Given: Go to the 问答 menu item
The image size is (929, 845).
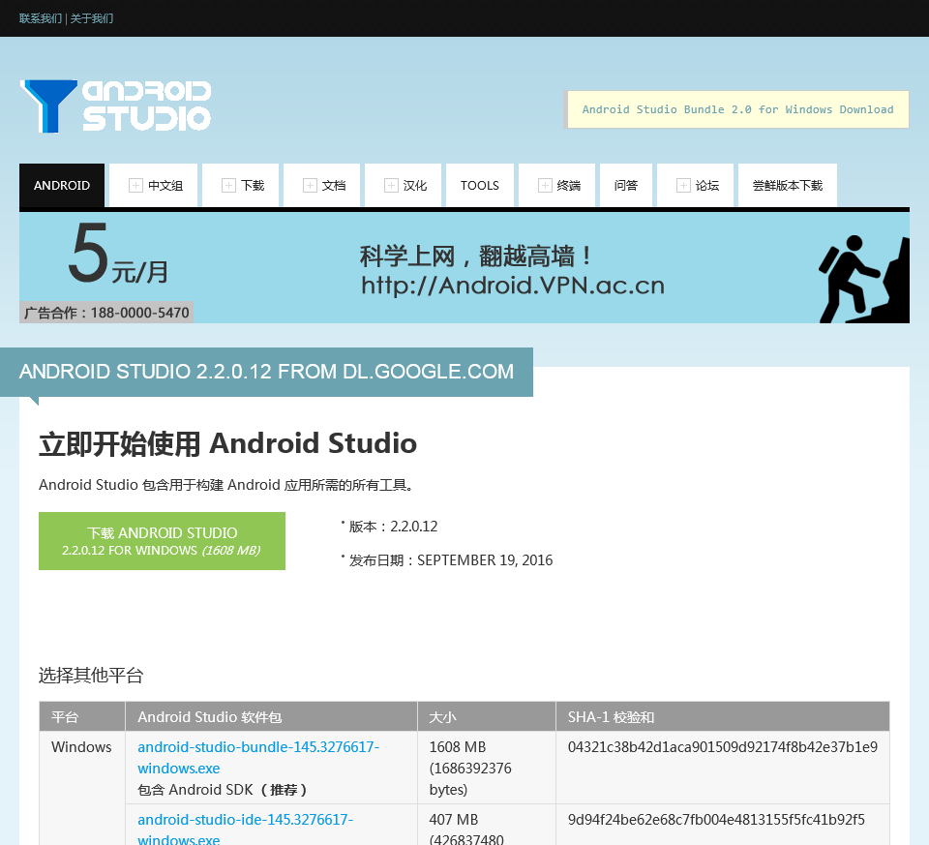Looking at the screenshot, I should tap(626, 186).
